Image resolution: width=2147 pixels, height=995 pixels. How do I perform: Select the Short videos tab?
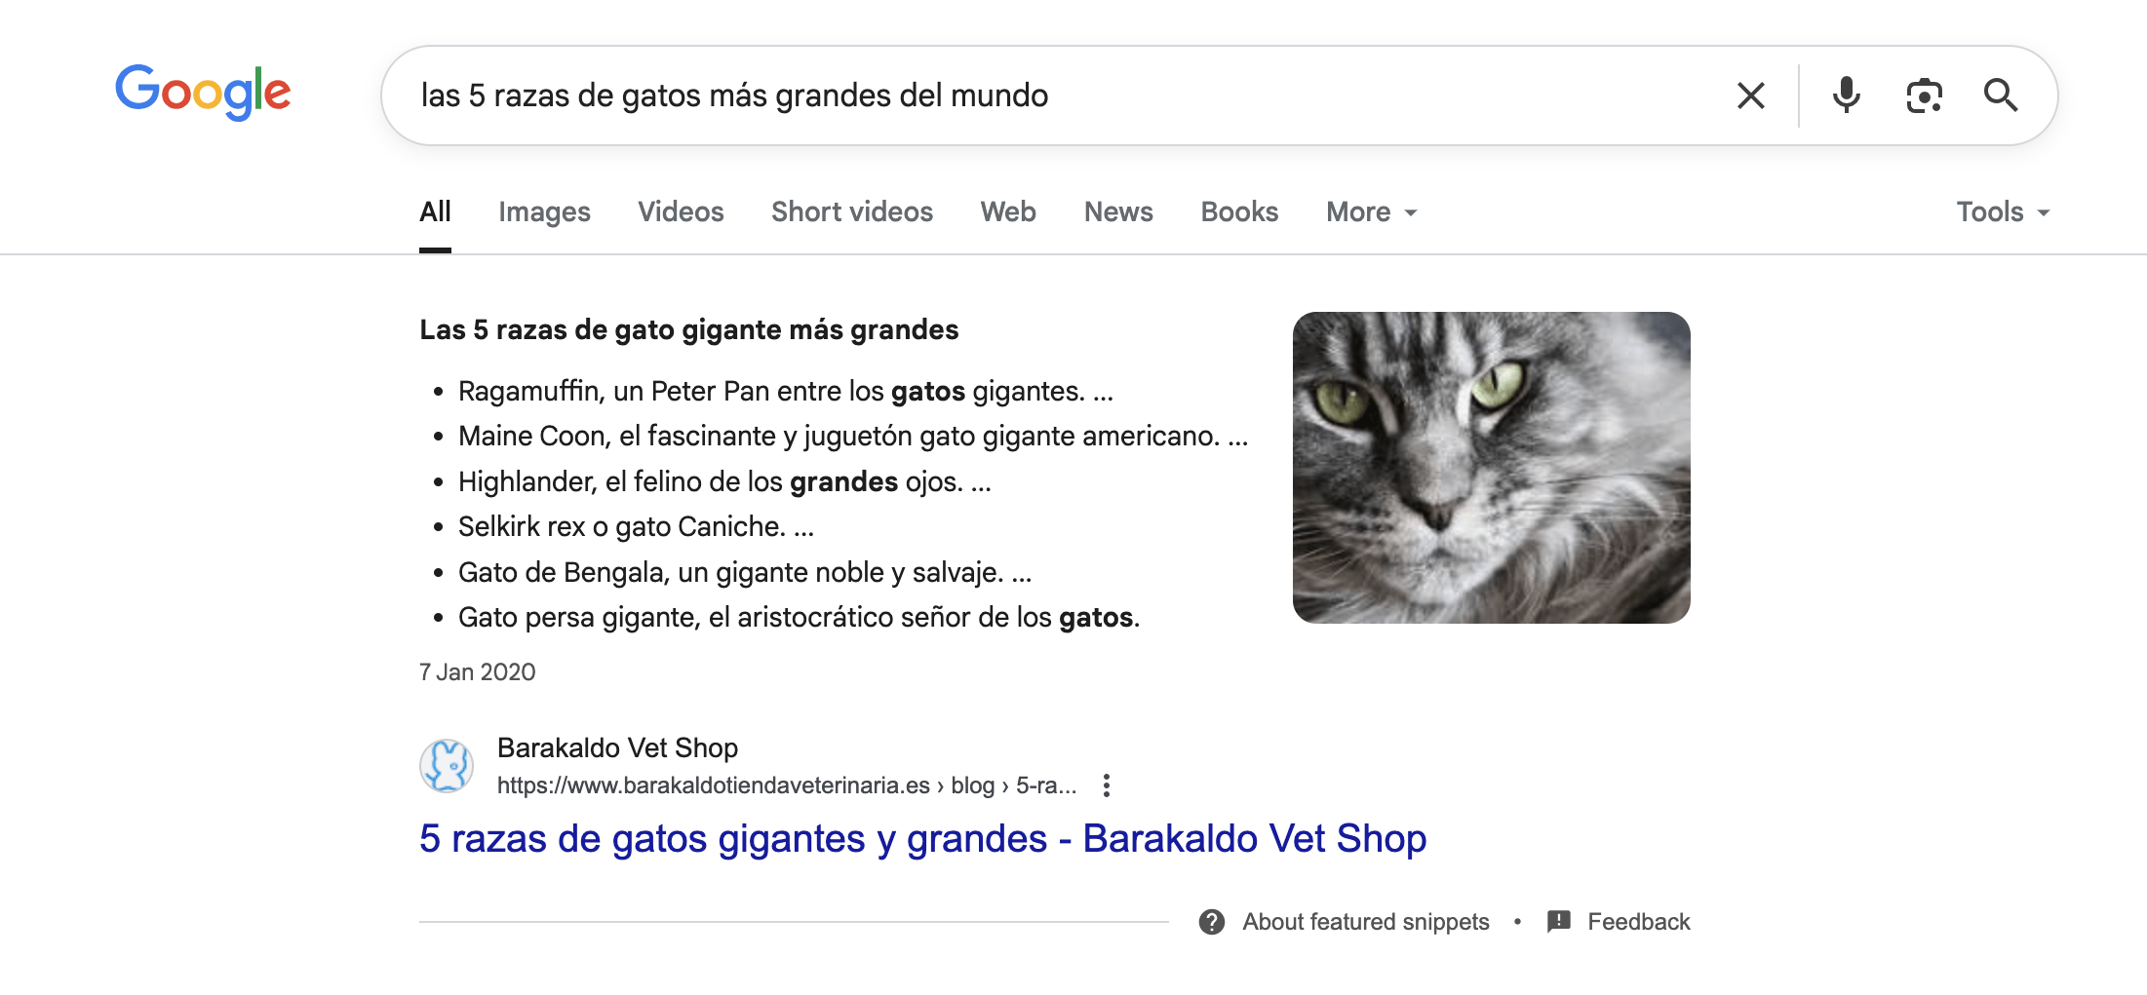tap(851, 212)
